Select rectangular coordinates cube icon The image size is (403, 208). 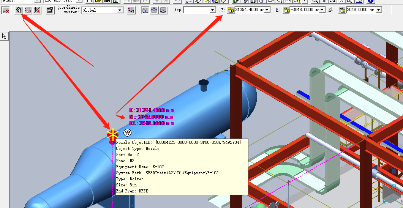pyautogui.click(x=145, y=10)
